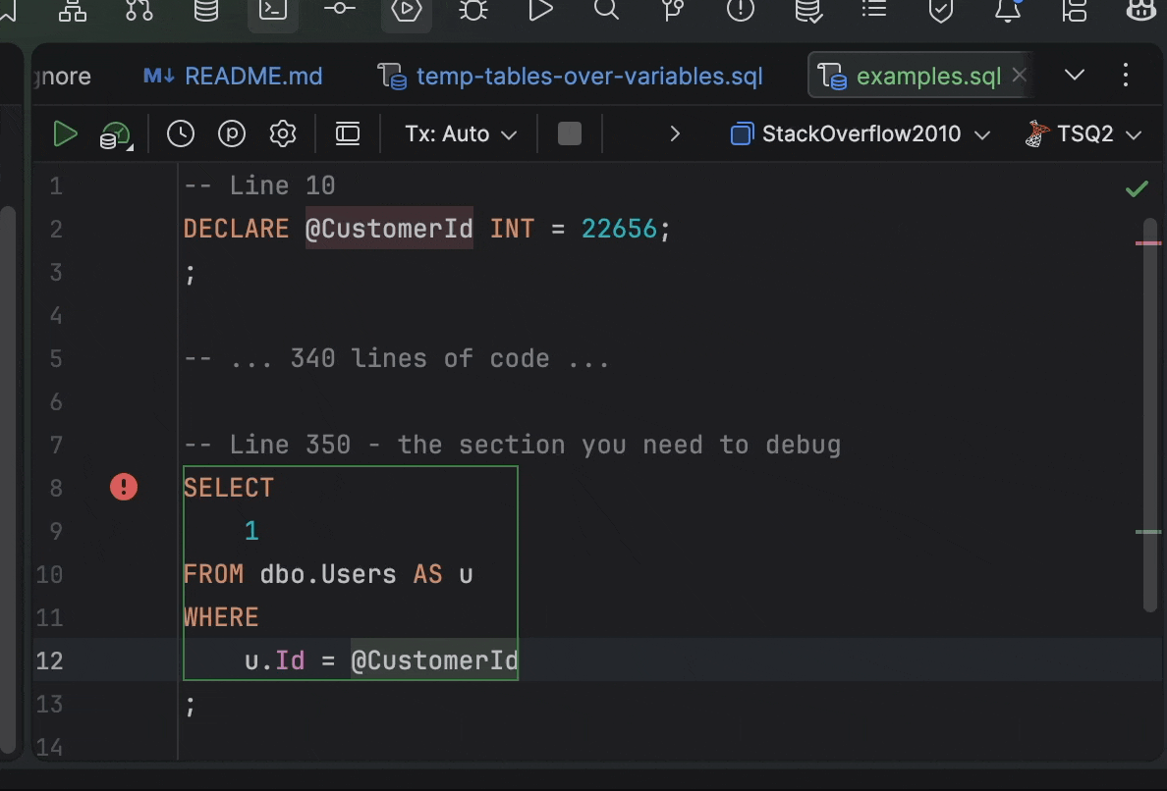Open the Problems tool window icon

741,11
